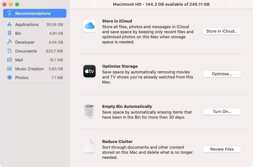253x167 pixels.
Task: Click the Music Creation guitars icon
Action: tap(9, 69)
